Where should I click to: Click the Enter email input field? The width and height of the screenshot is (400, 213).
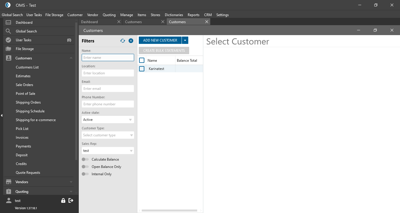click(108, 89)
